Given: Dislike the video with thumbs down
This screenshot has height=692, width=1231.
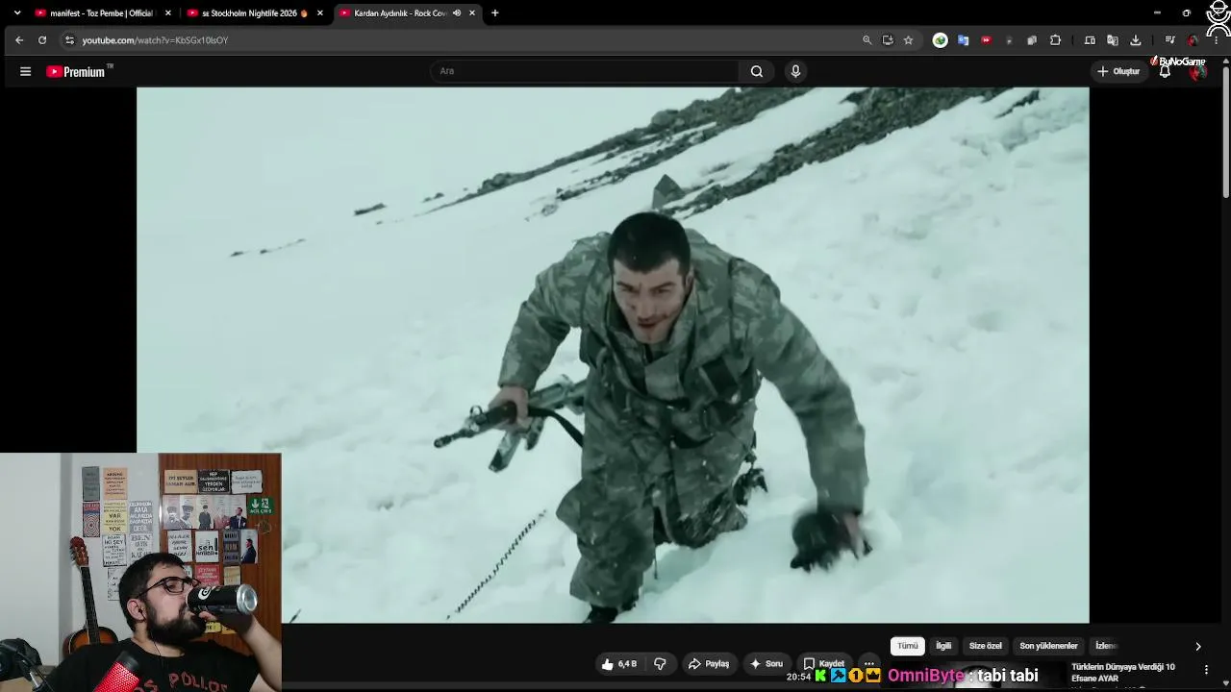Looking at the screenshot, I should click(660, 664).
